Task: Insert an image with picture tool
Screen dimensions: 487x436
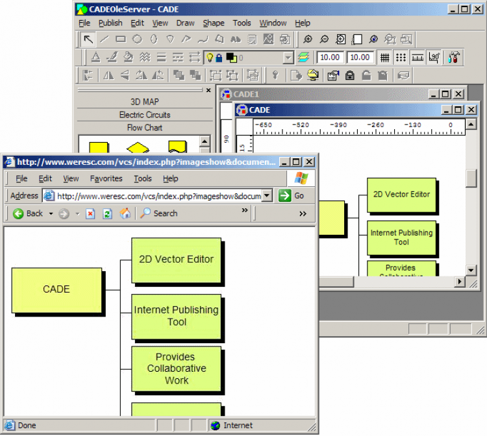Action: [x=269, y=40]
